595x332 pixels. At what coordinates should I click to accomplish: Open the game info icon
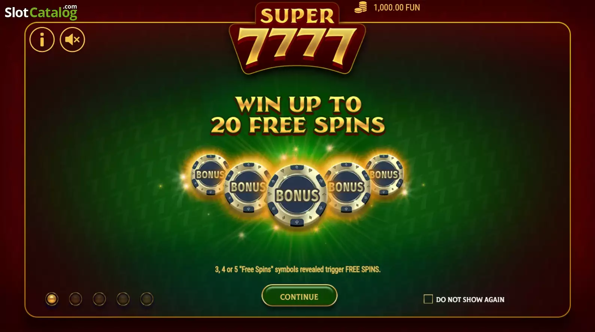(x=42, y=39)
